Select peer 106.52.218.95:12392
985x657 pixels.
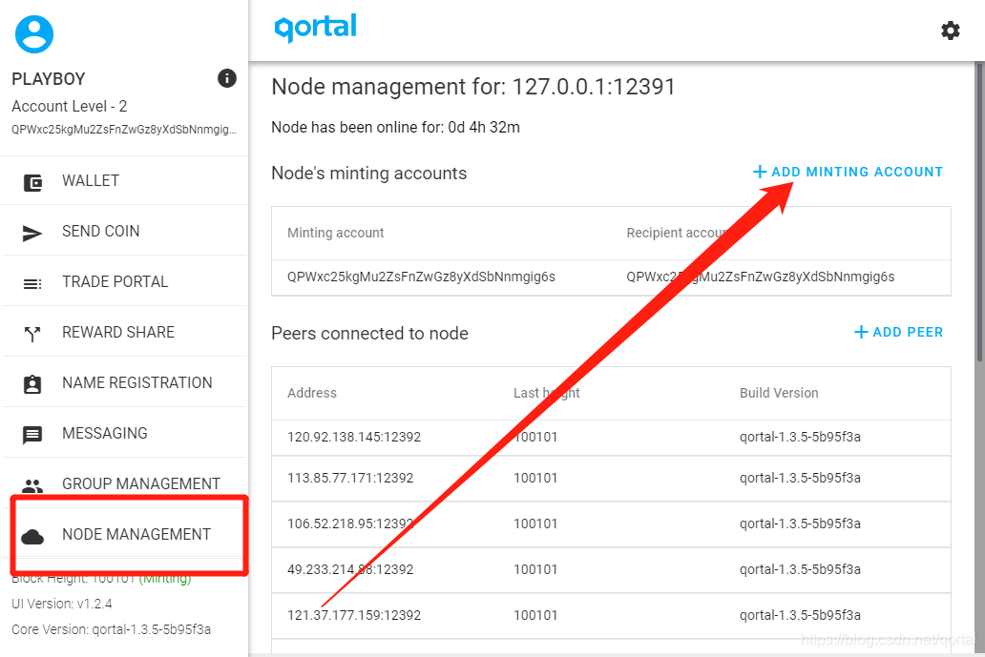(350, 524)
